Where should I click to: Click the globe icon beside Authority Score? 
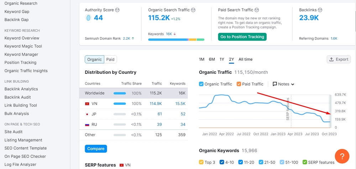(117, 10)
